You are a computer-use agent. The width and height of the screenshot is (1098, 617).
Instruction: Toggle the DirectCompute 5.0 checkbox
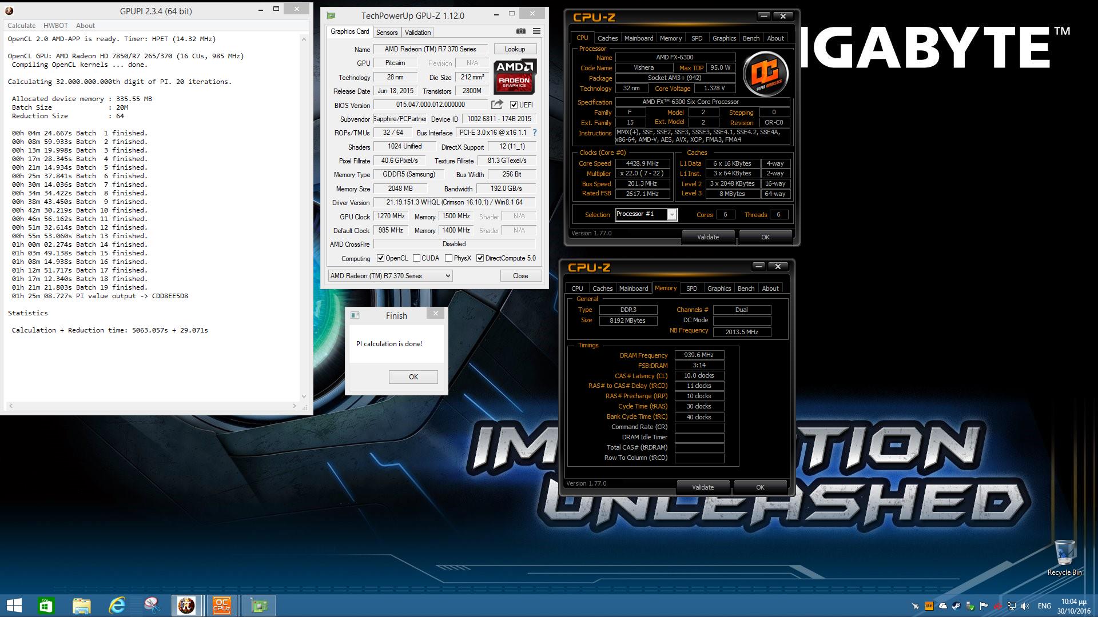point(480,258)
